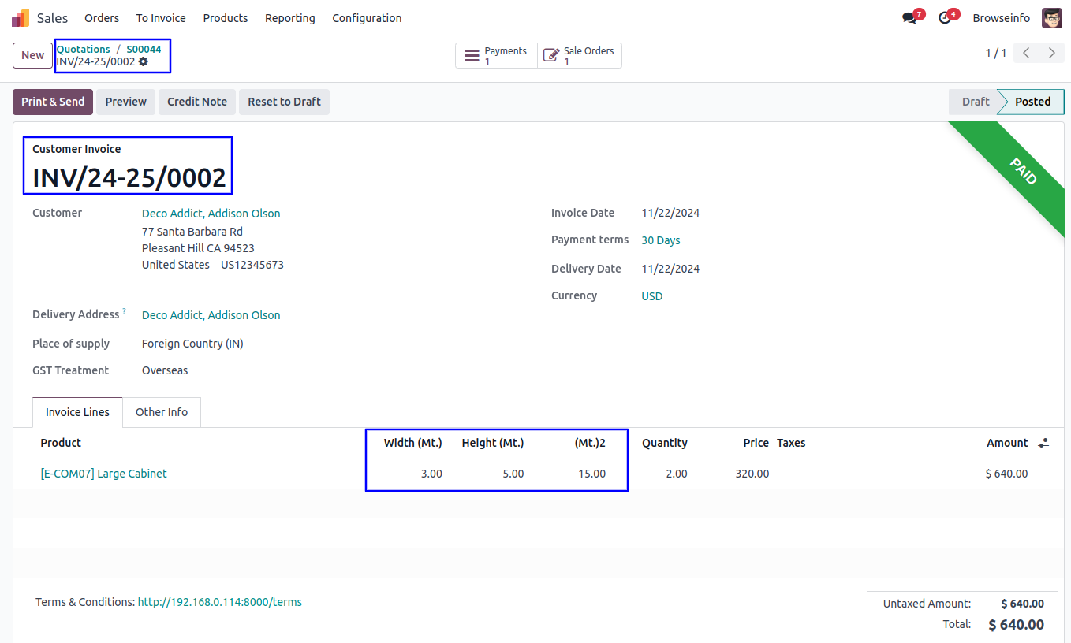Open the Orders menu
This screenshot has width=1071, height=643.
pos(102,18)
